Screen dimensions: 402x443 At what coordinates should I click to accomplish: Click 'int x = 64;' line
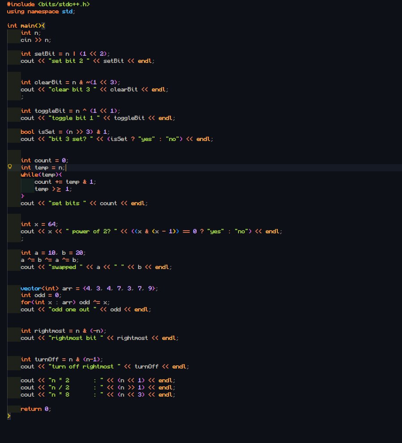click(39, 224)
